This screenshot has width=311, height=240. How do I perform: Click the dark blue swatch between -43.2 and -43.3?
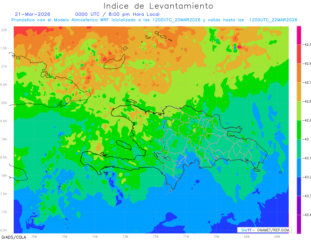click(x=299, y=186)
